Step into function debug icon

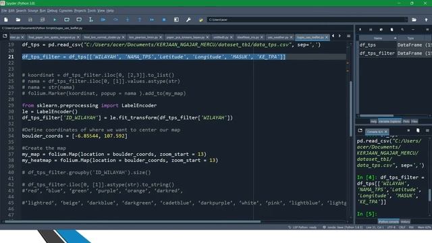coord(128,20)
